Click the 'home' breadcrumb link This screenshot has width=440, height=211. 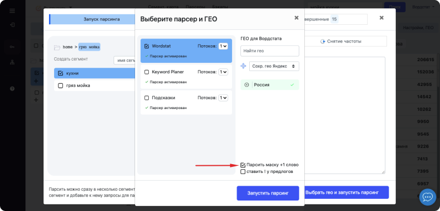click(68, 47)
